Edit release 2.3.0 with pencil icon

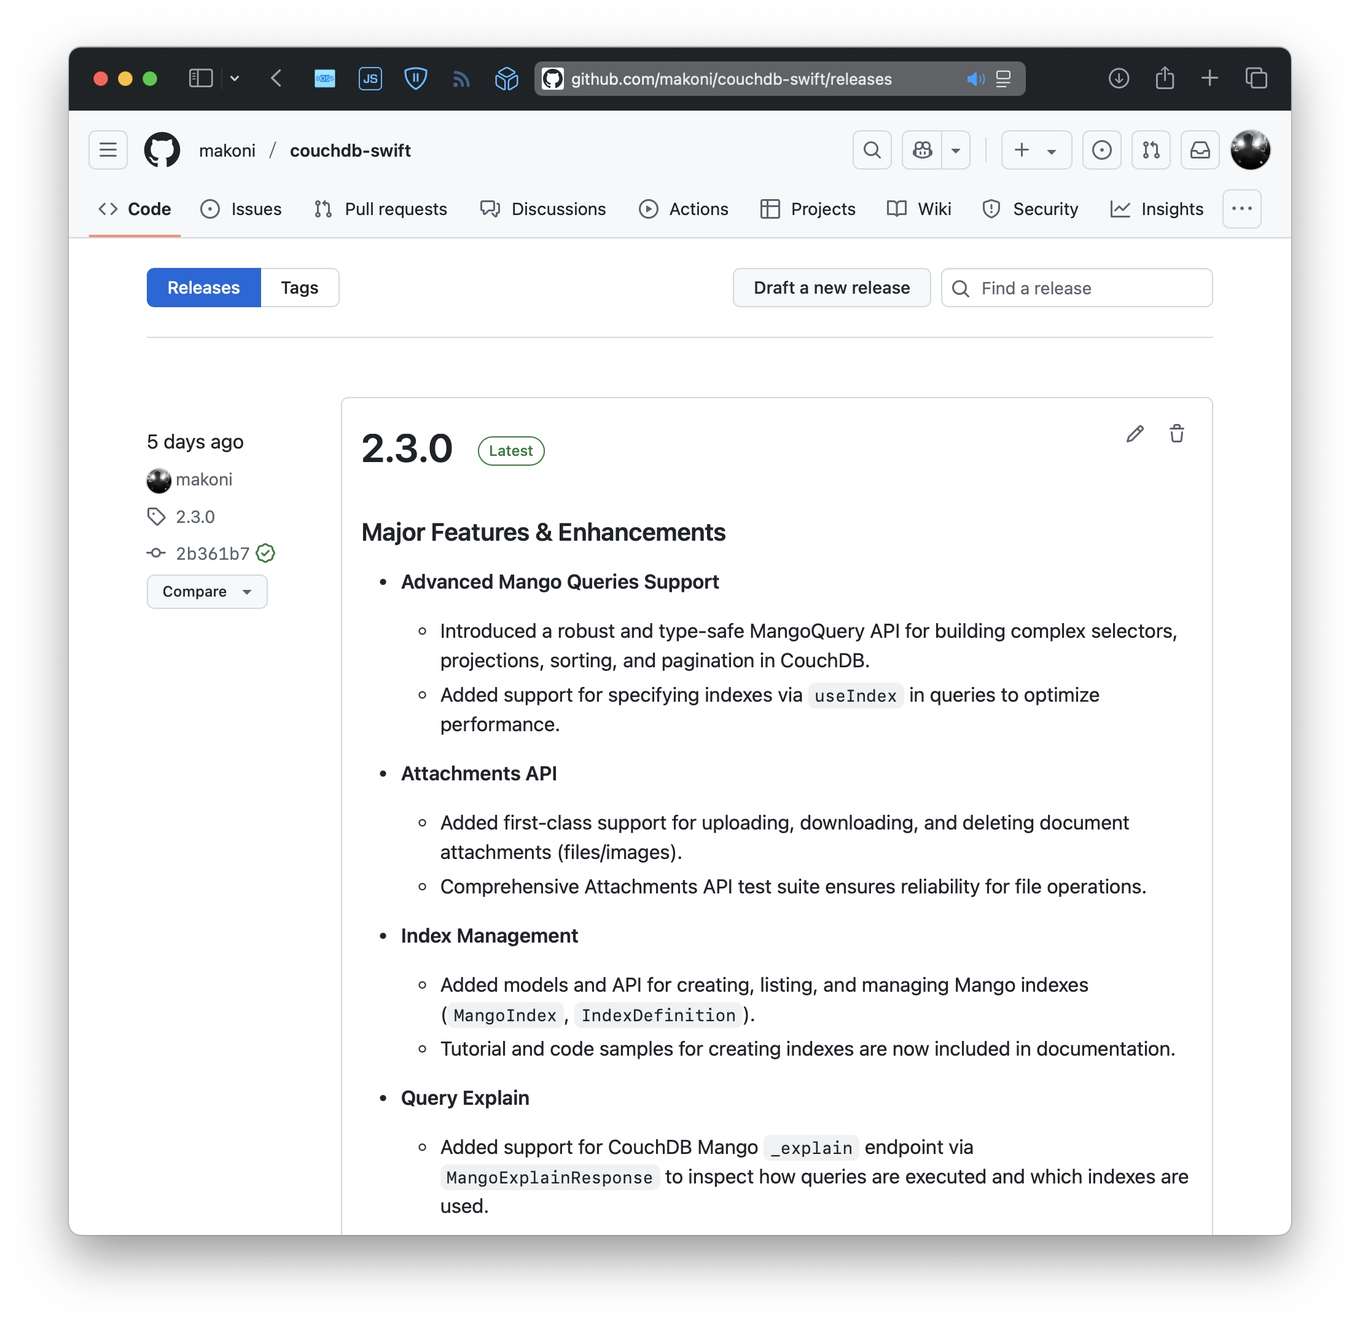tap(1135, 434)
